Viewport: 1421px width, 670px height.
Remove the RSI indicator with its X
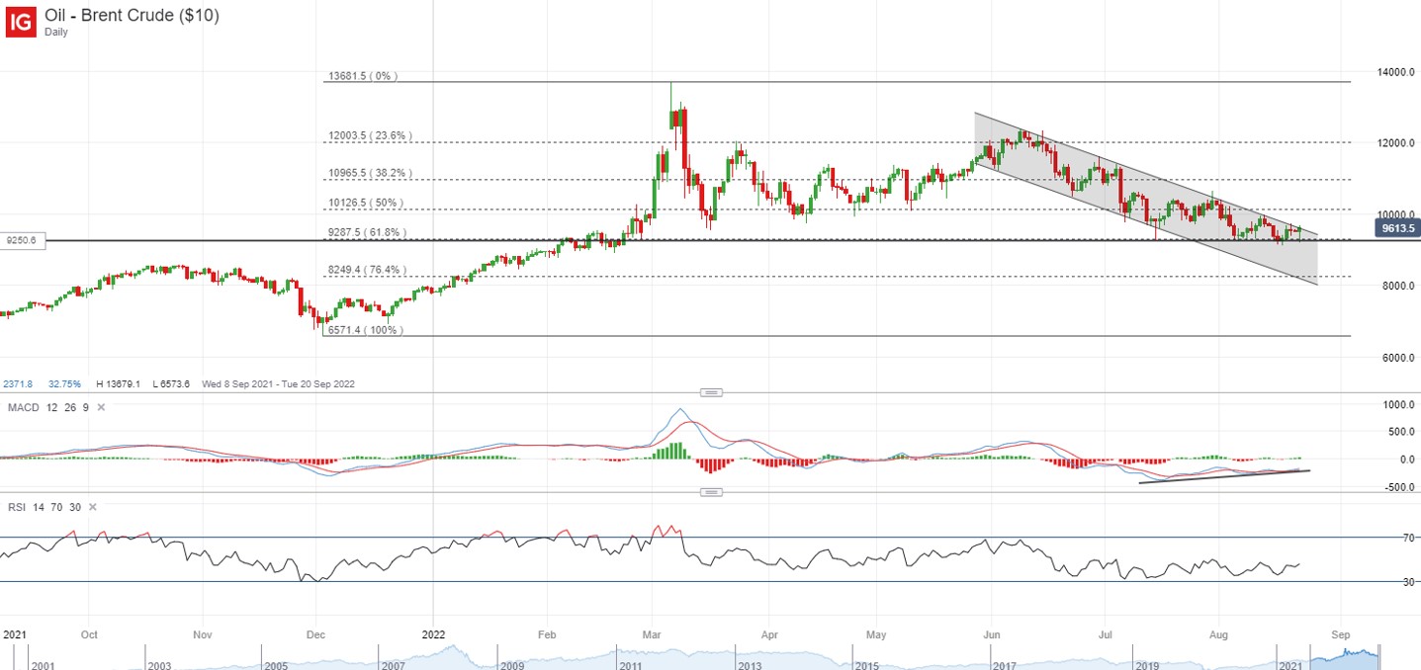[x=92, y=506]
